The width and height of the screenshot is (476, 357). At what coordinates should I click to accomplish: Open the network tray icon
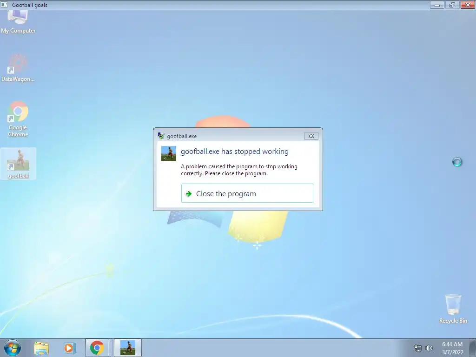(x=418, y=348)
